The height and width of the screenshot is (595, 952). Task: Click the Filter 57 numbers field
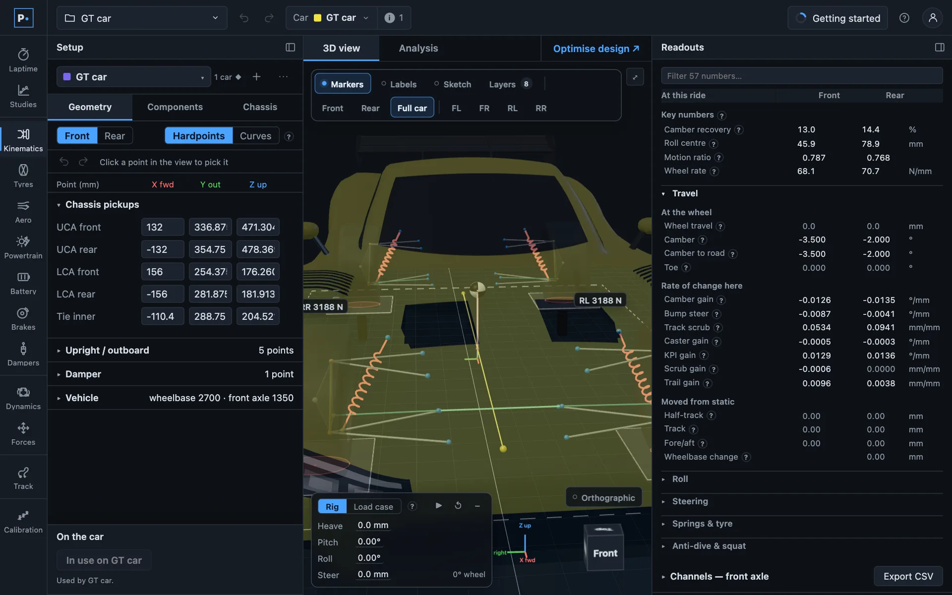[802, 76]
